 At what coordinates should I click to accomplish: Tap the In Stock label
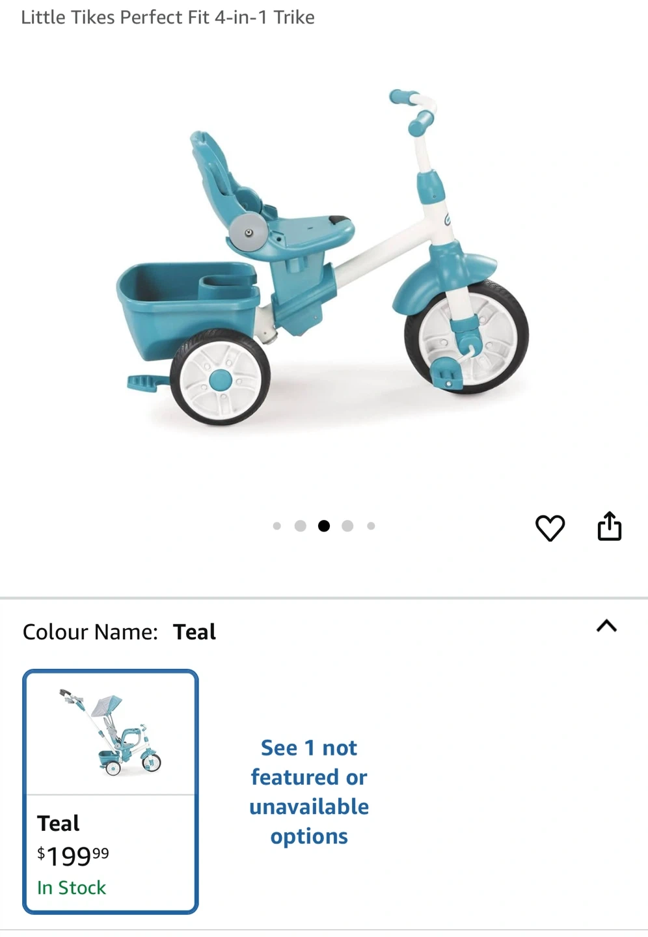72,888
